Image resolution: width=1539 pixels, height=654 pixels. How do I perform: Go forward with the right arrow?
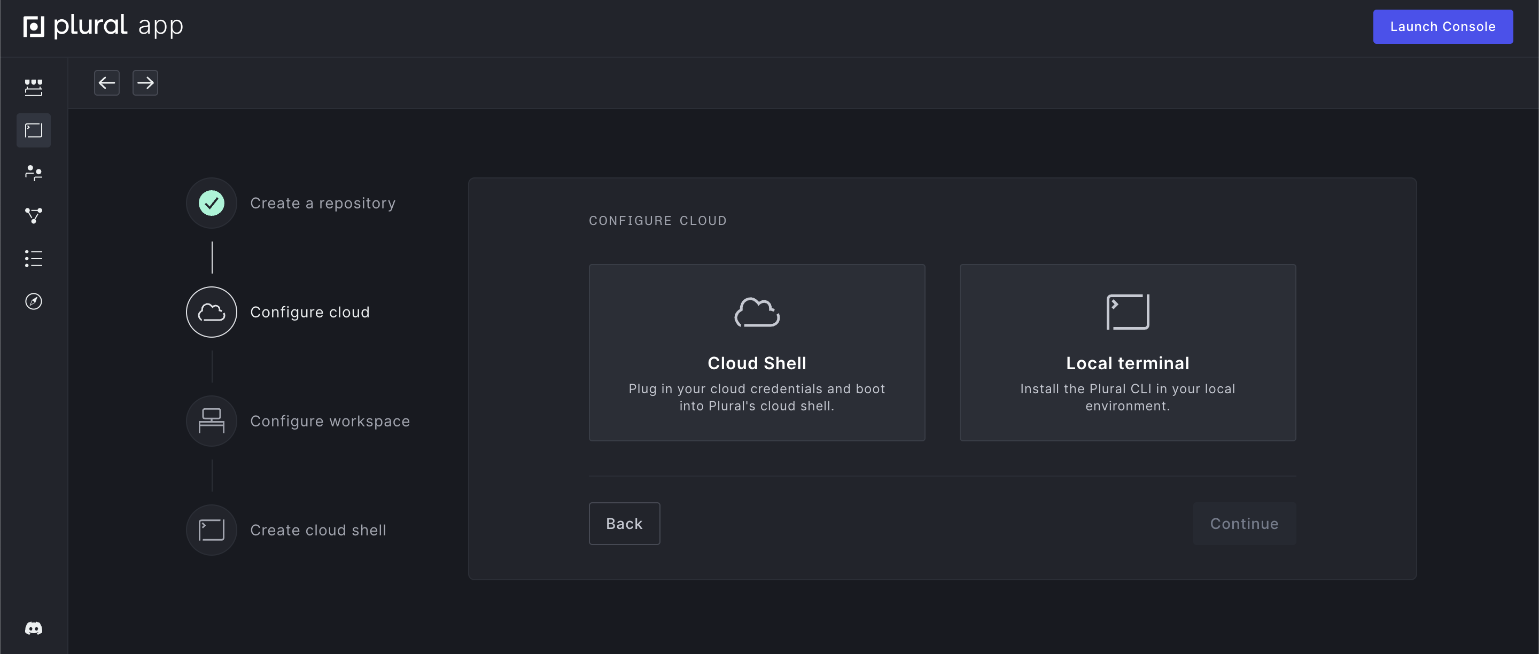(x=145, y=82)
